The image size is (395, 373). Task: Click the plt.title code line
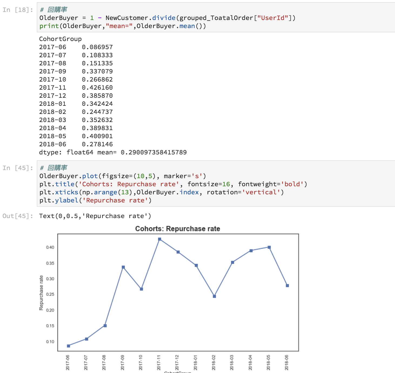[173, 184]
